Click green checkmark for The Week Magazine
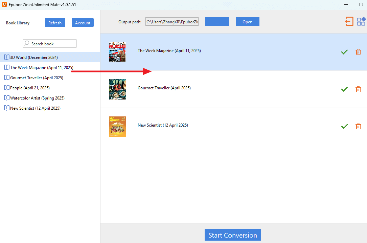The width and height of the screenshot is (367, 243). [x=344, y=52]
